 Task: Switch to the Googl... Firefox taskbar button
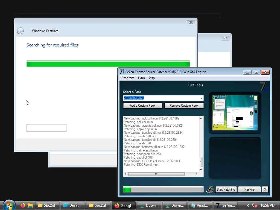(124, 205)
